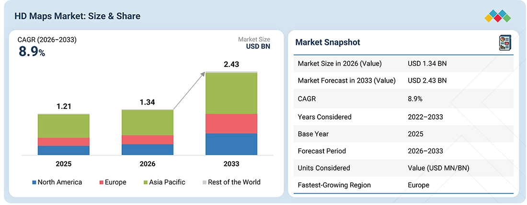Click the 'Years Considered' row label
Image resolution: width=527 pixels, height=205 pixels.
(x=325, y=117)
